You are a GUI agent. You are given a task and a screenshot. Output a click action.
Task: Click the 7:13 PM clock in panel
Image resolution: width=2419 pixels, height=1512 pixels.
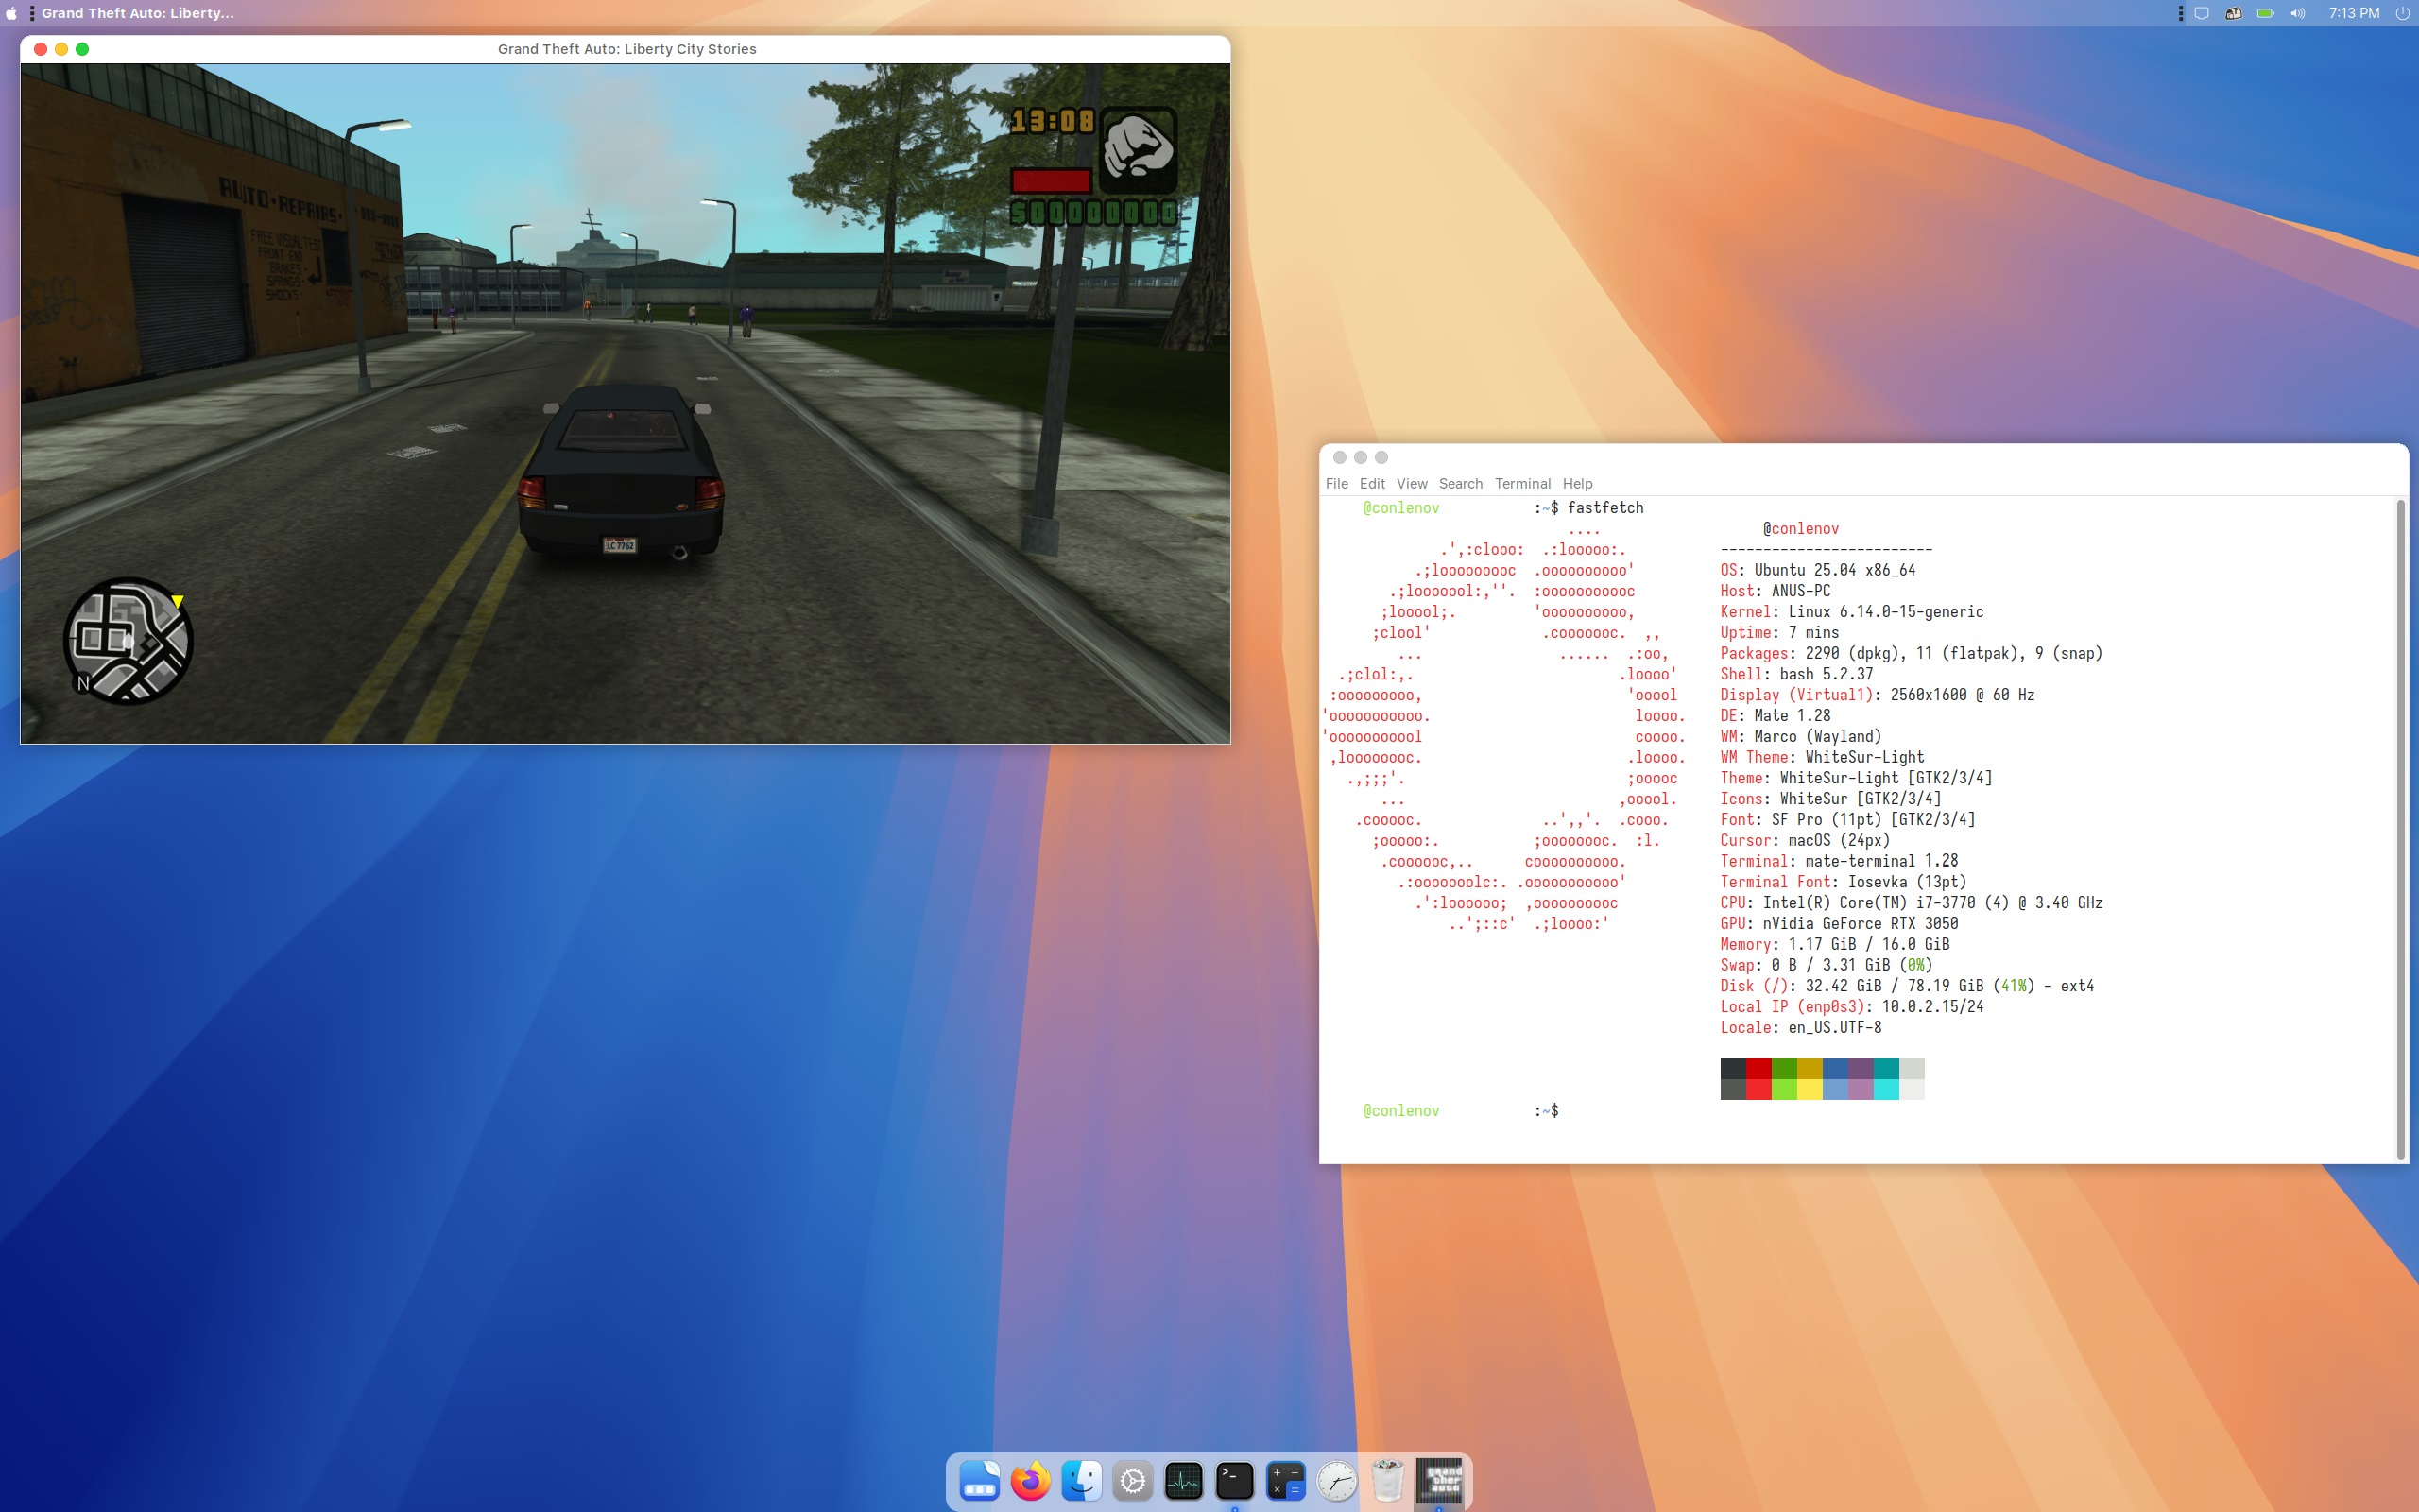[x=2354, y=13]
